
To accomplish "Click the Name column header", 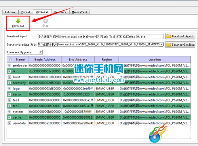I will (20, 59).
